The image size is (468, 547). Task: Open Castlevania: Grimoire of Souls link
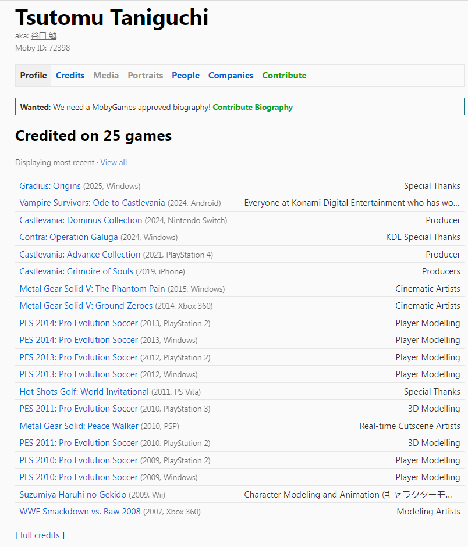[76, 271]
